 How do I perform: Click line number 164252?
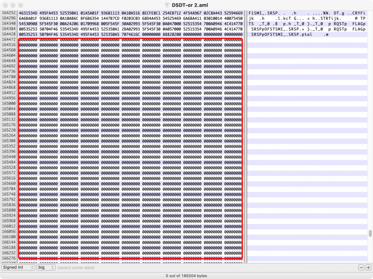point(9,13)
